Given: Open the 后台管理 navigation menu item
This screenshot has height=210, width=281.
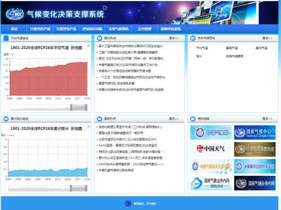Looking at the screenshot, I should [144, 29].
